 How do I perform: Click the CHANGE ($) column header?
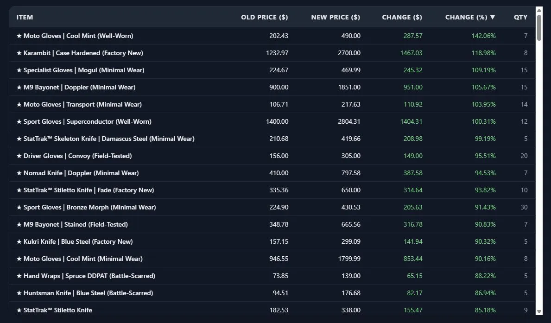point(402,17)
